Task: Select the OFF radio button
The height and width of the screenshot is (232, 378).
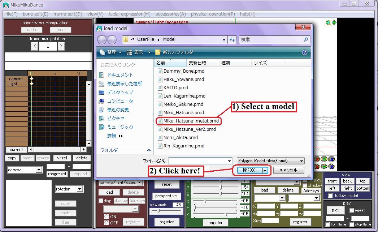Action: coord(106,223)
